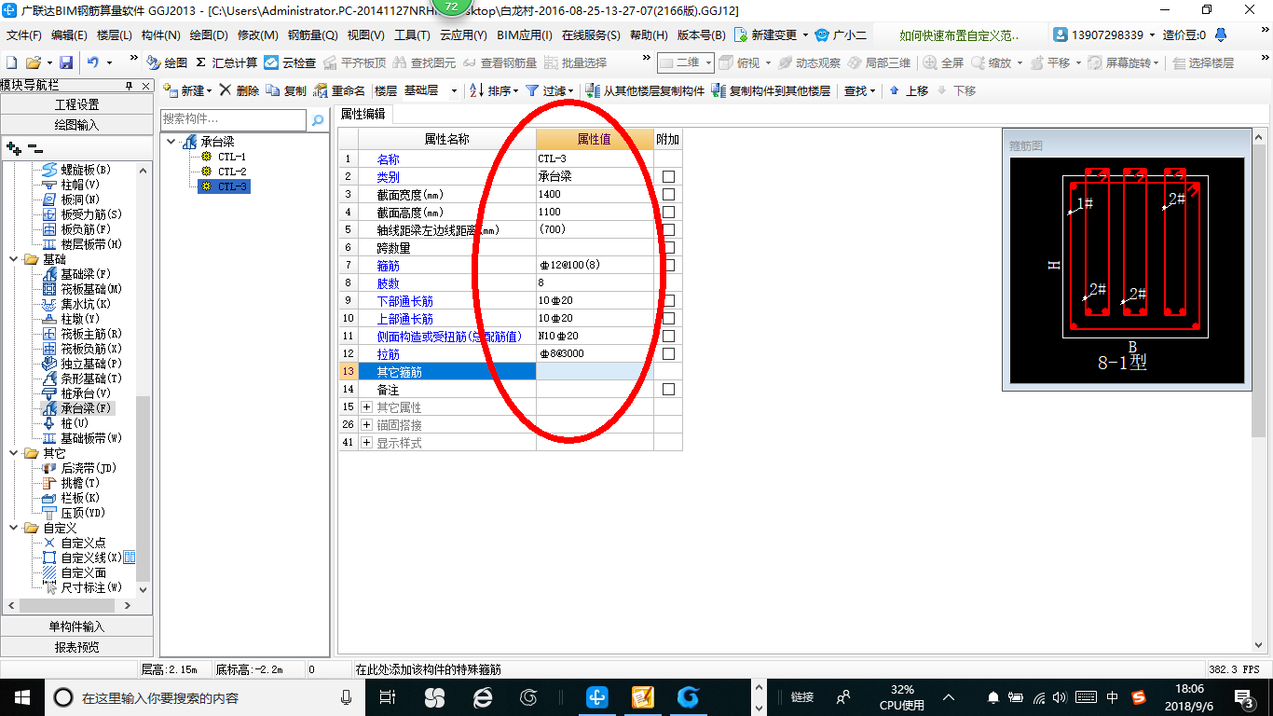
Task: Click 其它箍筋 value cell
Action: tap(595, 372)
